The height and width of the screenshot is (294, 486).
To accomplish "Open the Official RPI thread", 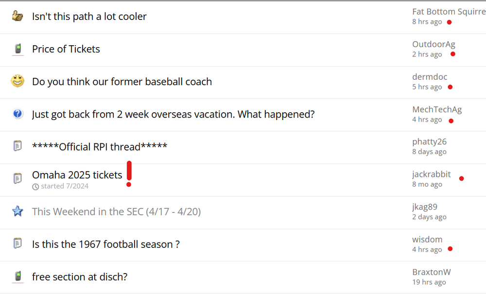I will [x=100, y=147].
